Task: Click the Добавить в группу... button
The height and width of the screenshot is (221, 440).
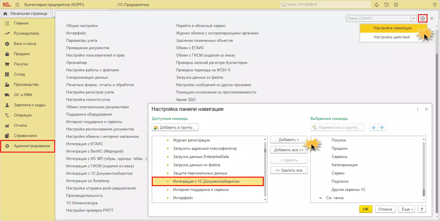Action: tap(175, 128)
